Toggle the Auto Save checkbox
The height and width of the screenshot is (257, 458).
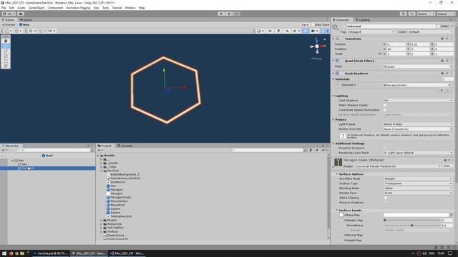click(x=313, y=25)
